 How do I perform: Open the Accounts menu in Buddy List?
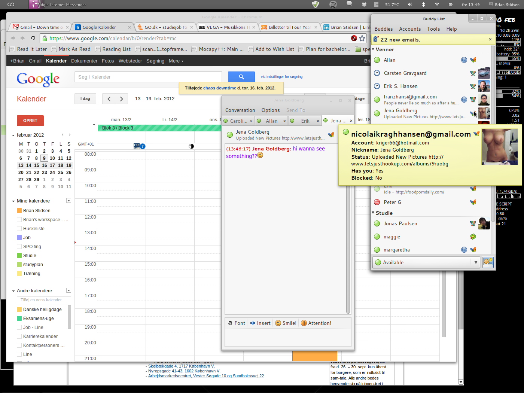coord(409,29)
